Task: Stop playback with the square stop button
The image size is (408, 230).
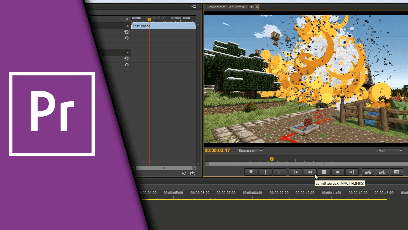Action: click(324, 172)
